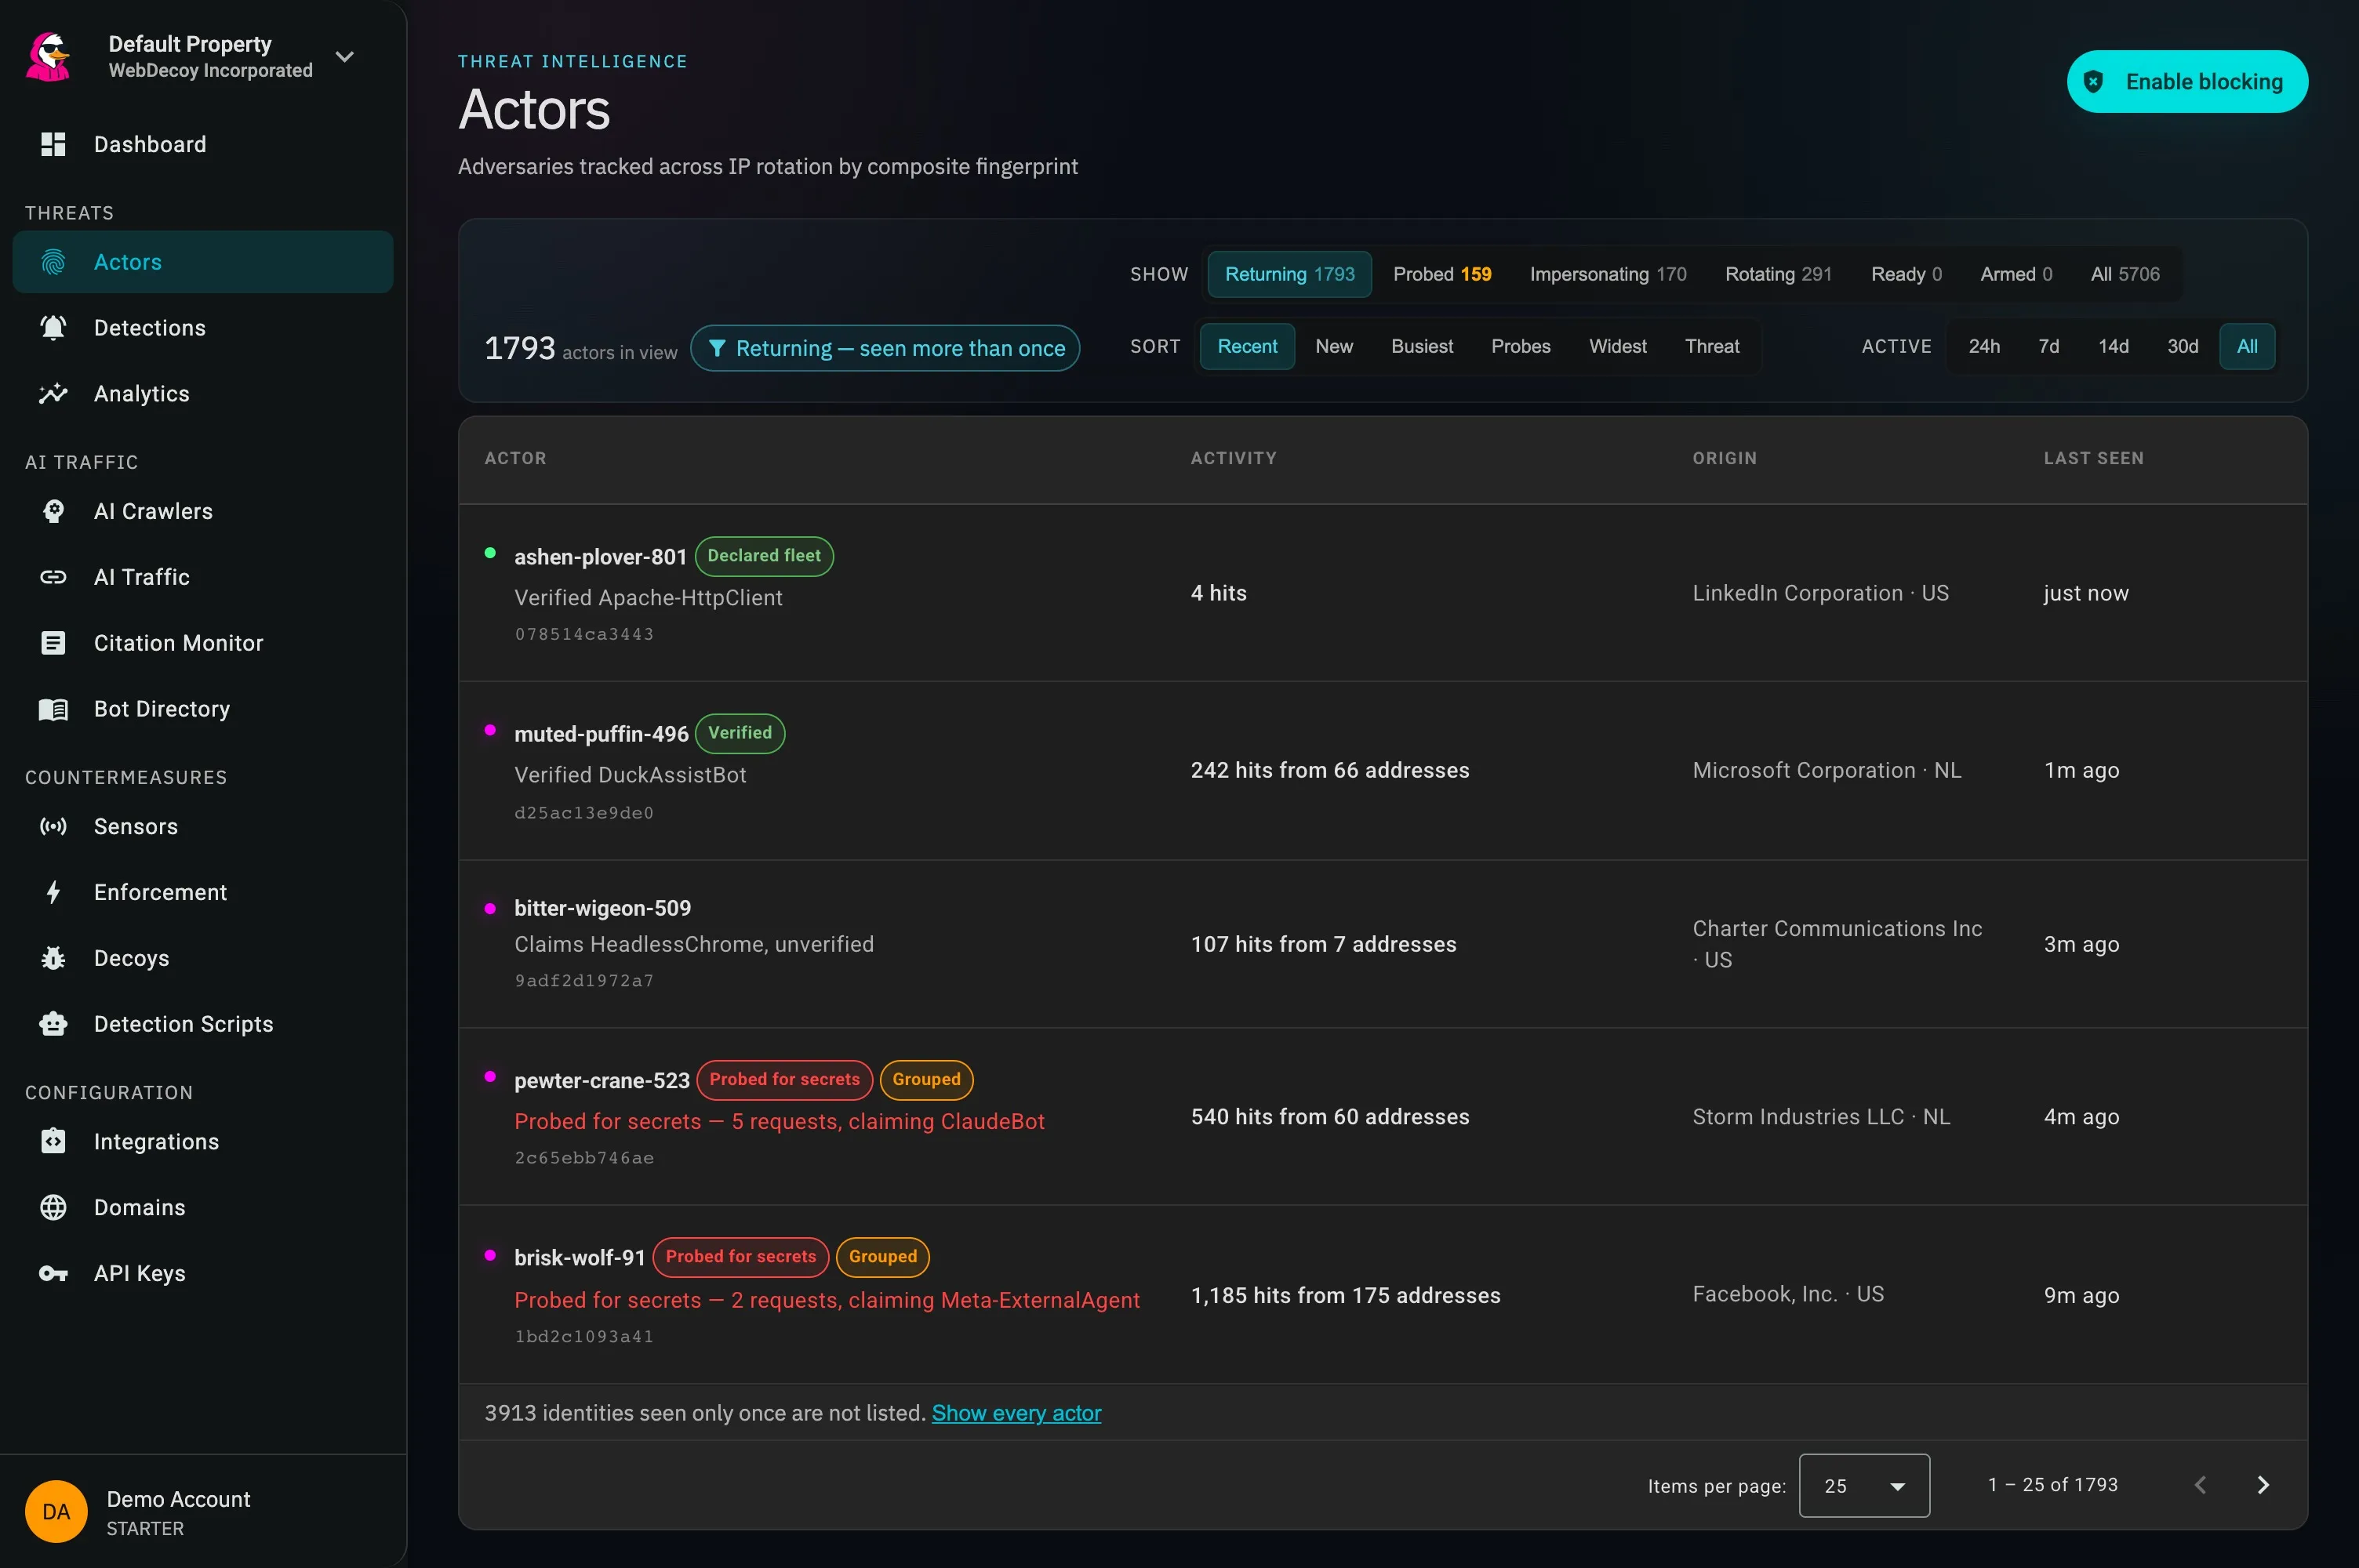Open the Items per page dropdown

[x=1864, y=1486]
